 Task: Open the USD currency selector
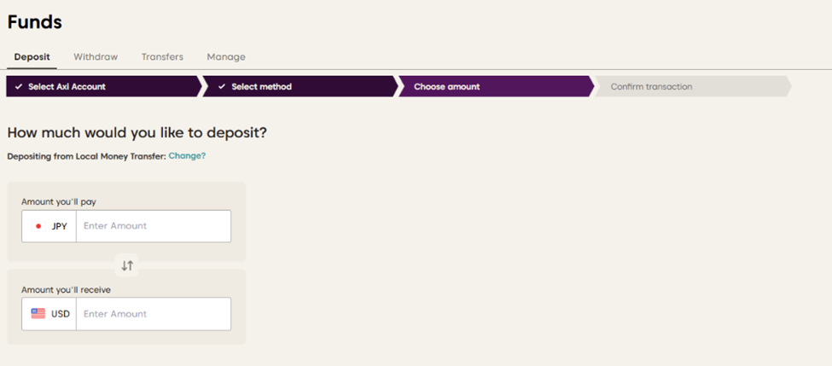click(x=49, y=314)
